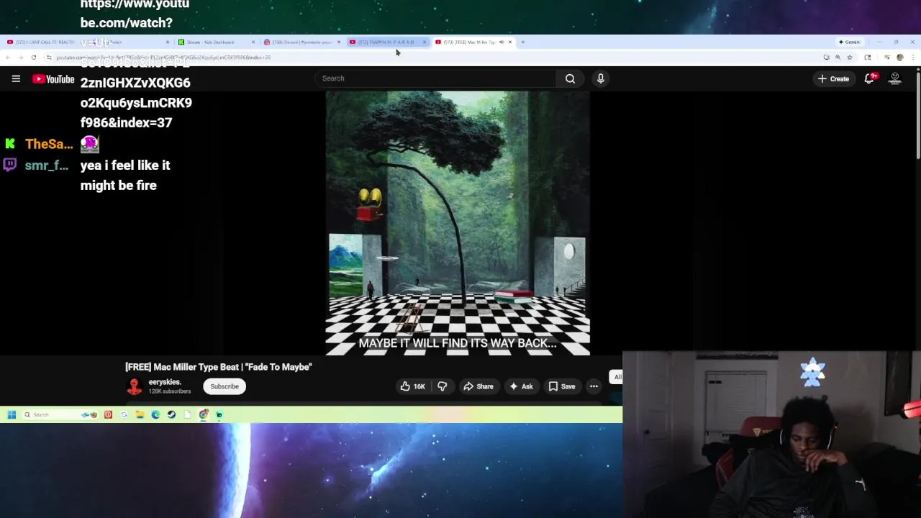The width and height of the screenshot is (921, 518).
Task: Click the Gemini button in Chrome
Action: pyautogui.click(x=850, y=42)
